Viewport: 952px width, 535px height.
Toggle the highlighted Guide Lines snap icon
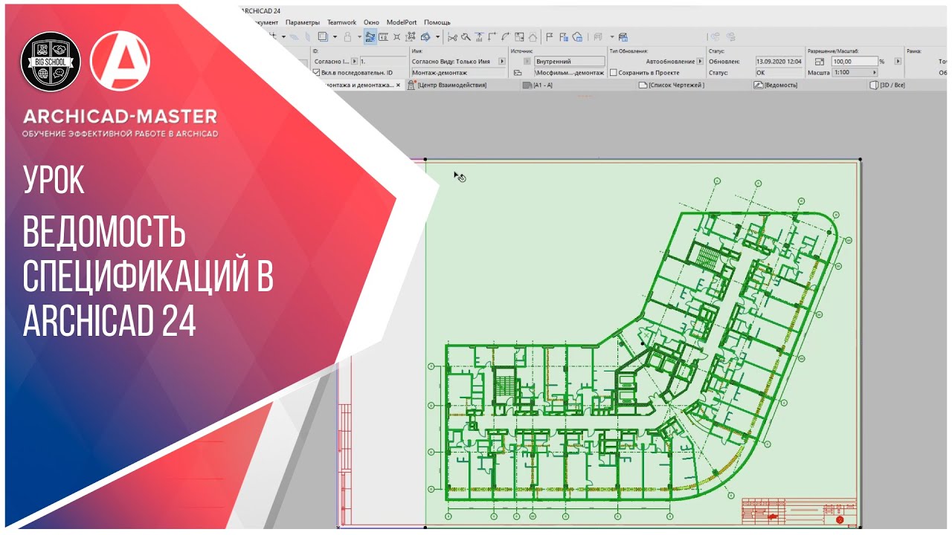coord(371,37)
